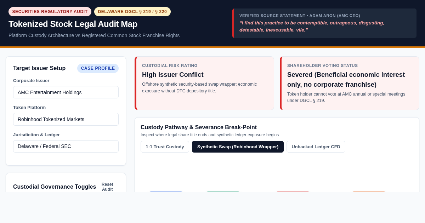Click the Reset Audit button
Image resolution: width=425 pixels, height=223 pixels.
pos(107,187)
